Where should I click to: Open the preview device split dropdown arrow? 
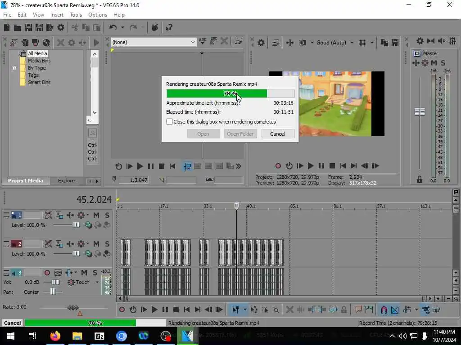312,43
